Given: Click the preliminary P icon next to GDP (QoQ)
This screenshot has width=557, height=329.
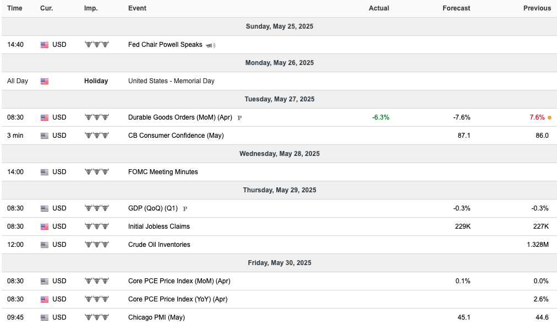Looking at the screenshot, I should tap(185, 209).
